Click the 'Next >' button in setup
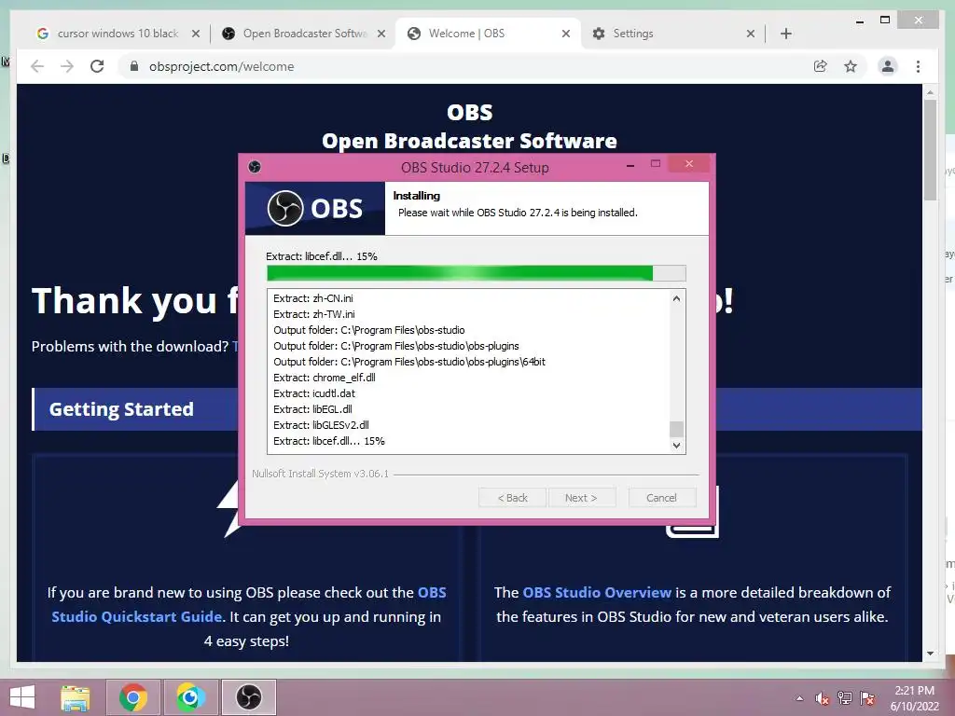 (581, 498)
